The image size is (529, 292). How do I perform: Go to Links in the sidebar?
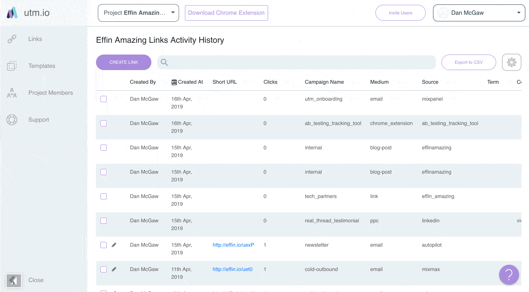[35, 39]
